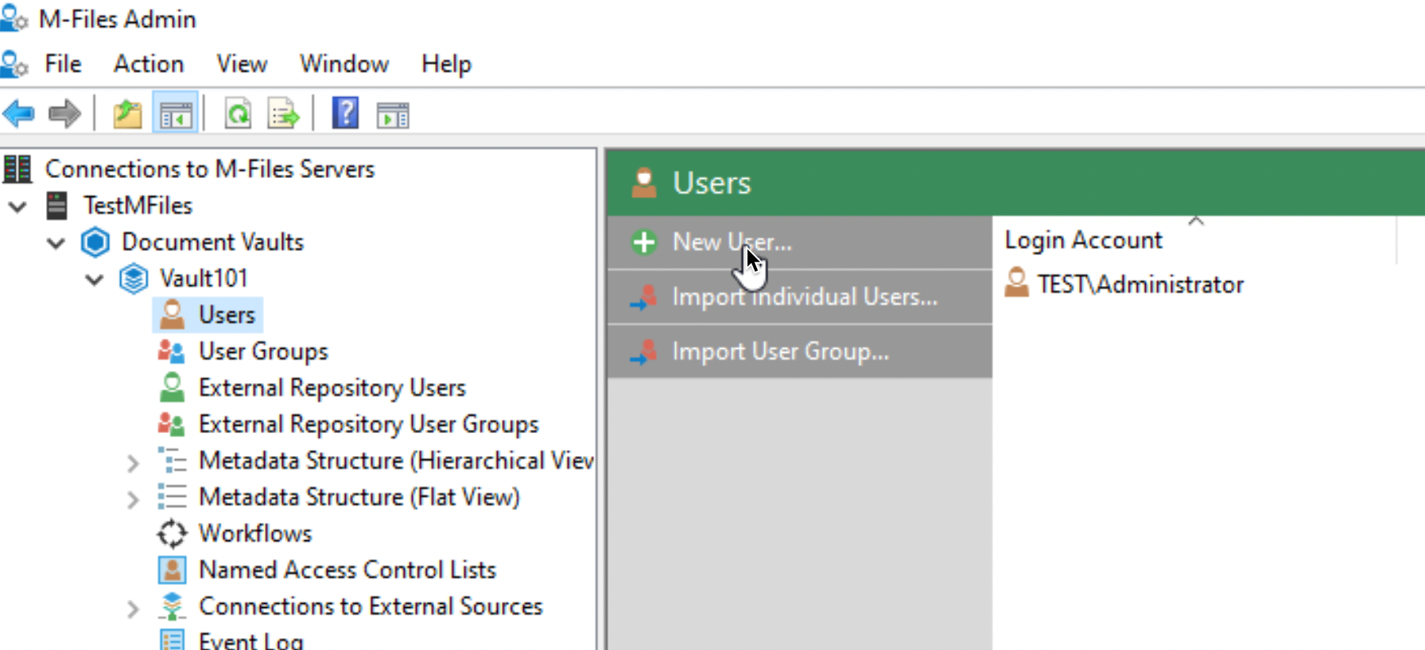Image resolution: width=1425 pixels, height=650 pixels.
Task: Toggle the Show/Hide Console Tree button
Action: pos(175,114)
